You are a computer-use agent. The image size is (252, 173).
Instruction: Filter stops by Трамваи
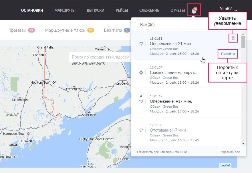point(22,30)
